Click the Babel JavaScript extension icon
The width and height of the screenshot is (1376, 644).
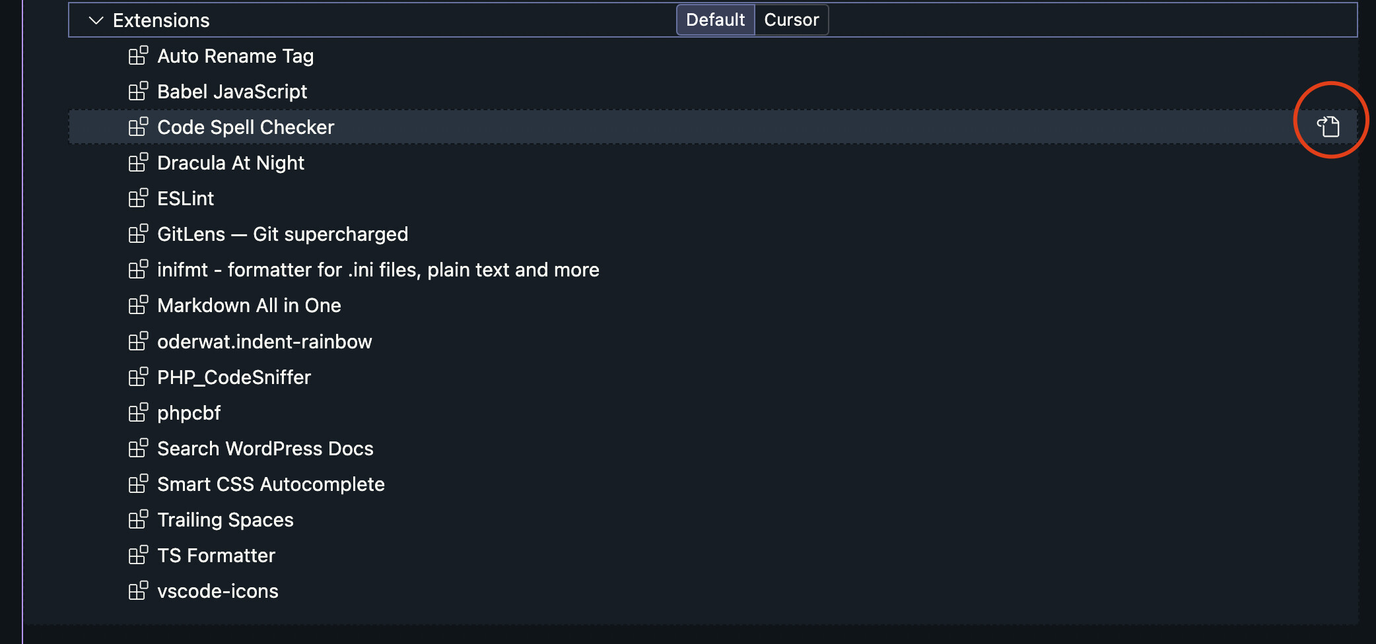[138, 92]
